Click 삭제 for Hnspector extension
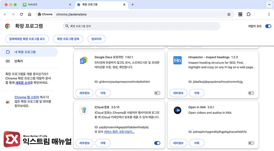Image resolution: width=274 pixels, height=151 pixels. pos(197,93)
